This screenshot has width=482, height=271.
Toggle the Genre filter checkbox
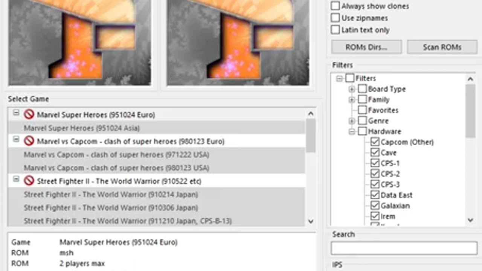coord(362,121)
